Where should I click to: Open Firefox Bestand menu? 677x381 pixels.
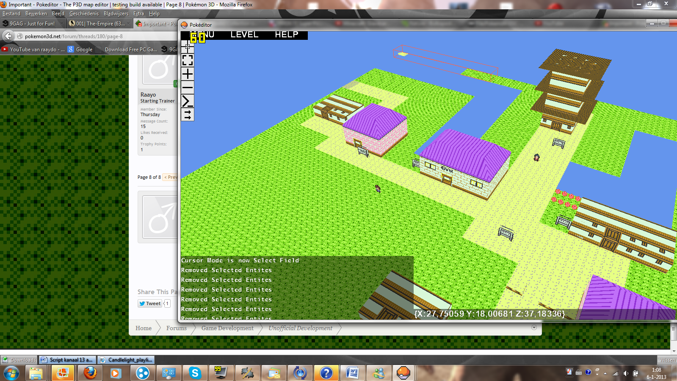point(11,14)
